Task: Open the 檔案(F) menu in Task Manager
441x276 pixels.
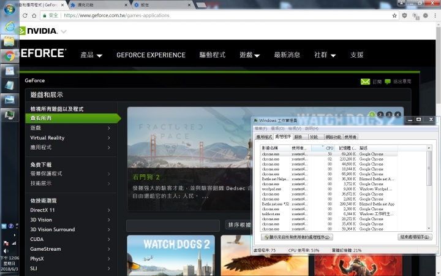Action: coord(261,128)
